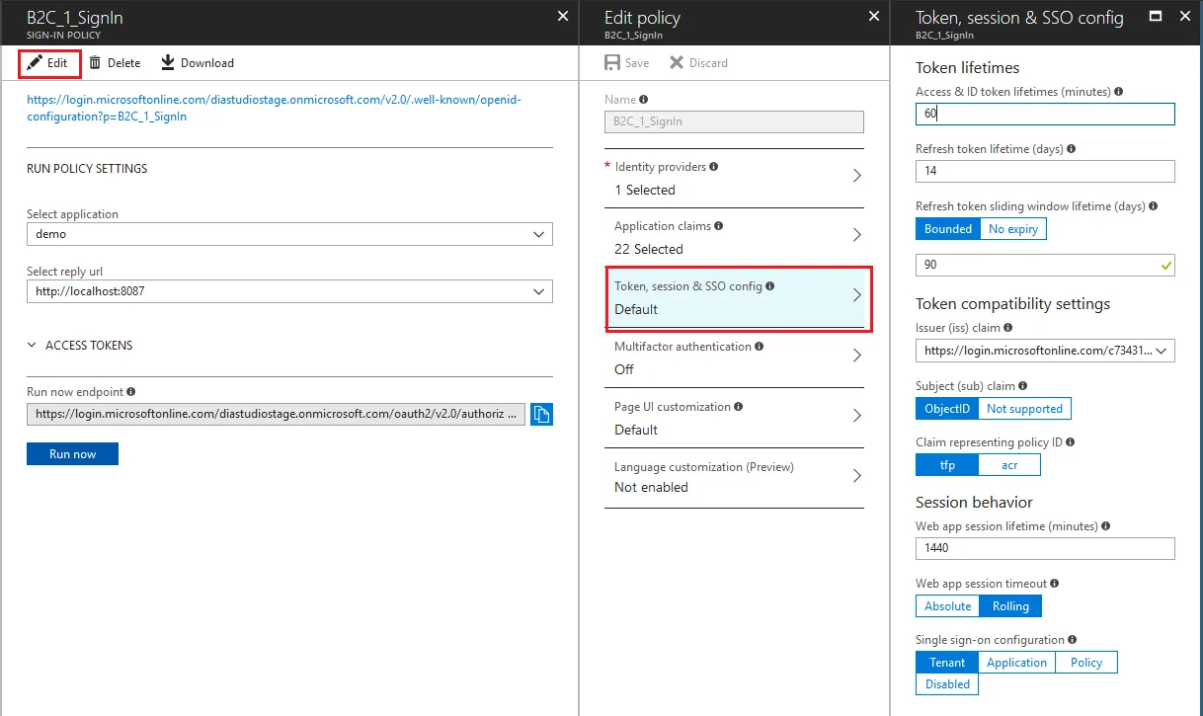The width and height of the screenshot is (1203, 716).
Task: Expand the Issuer (iss) claim dropdown
Action: (x=1045, y=351)
